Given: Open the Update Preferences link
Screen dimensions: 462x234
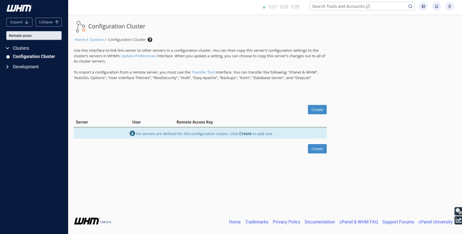Looking at the screenshot, I should tap(138, 56).
